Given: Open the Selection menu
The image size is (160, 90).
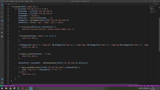Looking at the screenshot, I should [x=12, y=1].
